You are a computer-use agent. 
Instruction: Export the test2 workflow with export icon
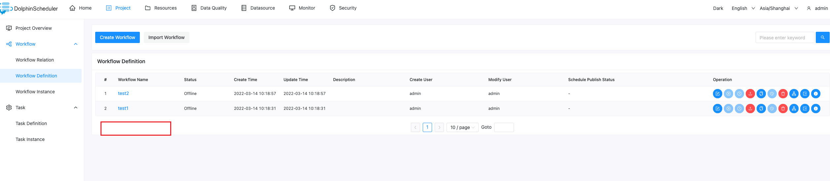tap(805, 94)
